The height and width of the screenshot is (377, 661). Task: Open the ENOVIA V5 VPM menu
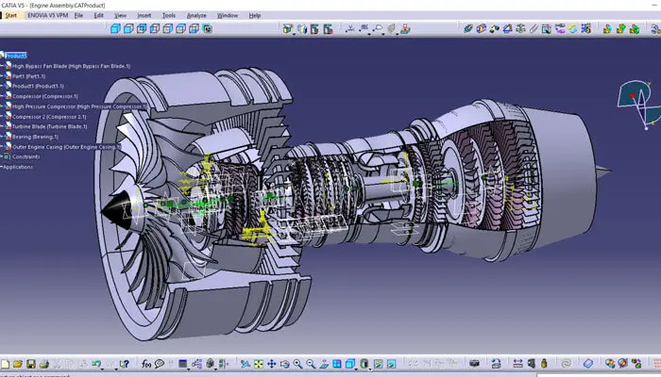pos(47,15)
